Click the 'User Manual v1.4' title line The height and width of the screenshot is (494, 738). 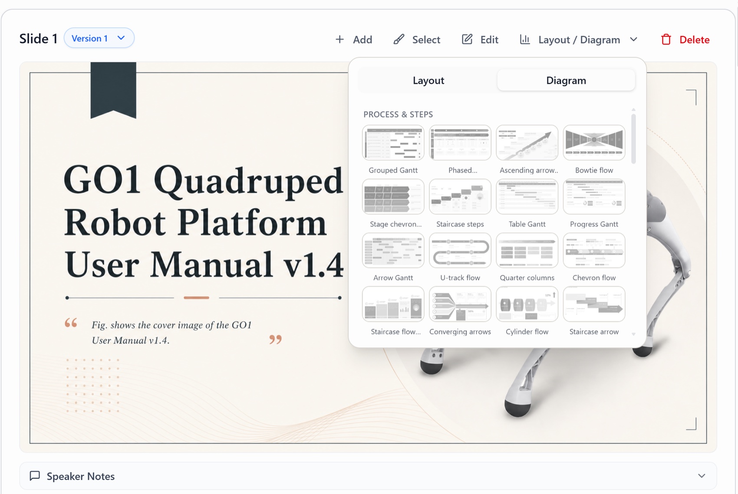coord(204,264)
